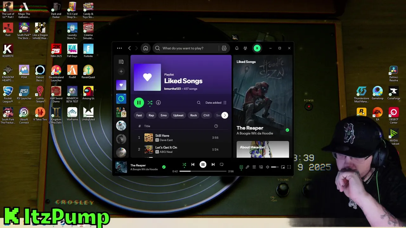406x228 pixels.
Task: Filter by Rap tag
Action: pyautogui.click(x=151, y=115)
